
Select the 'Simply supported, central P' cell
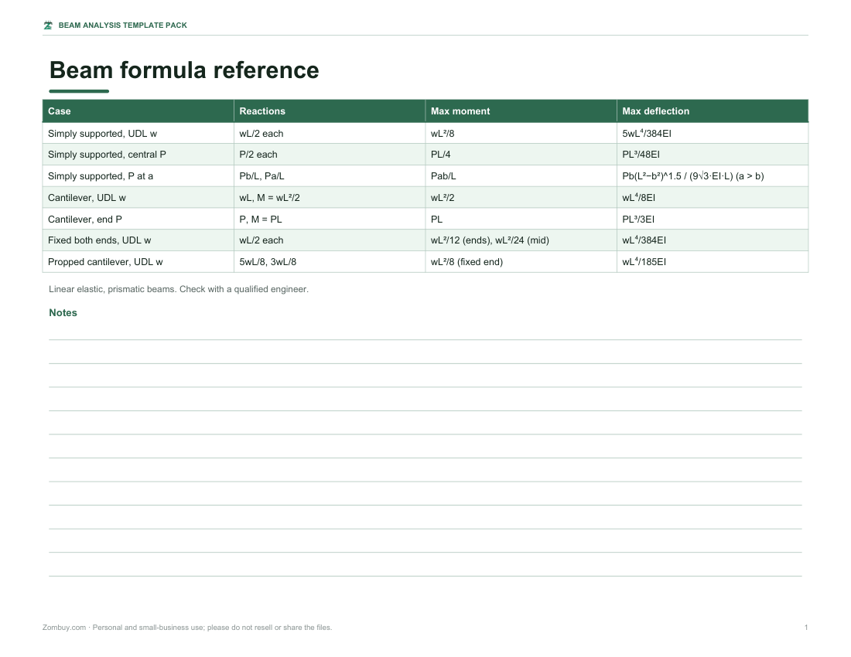click(138, 155)
